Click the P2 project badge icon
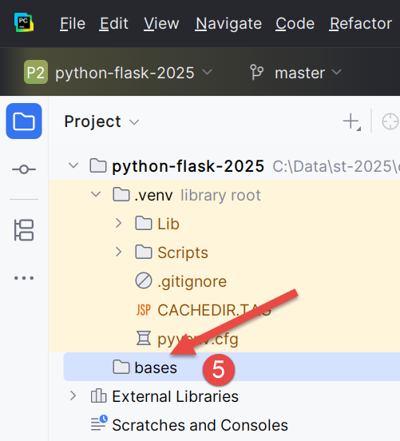Viewport: 400px width, 441px height. (36, 72)
